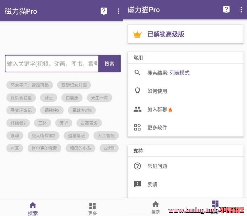Screen dimensions: 247x216
Task: Toggle search results 列表模式 setting
Action: [x=180, y=73]
